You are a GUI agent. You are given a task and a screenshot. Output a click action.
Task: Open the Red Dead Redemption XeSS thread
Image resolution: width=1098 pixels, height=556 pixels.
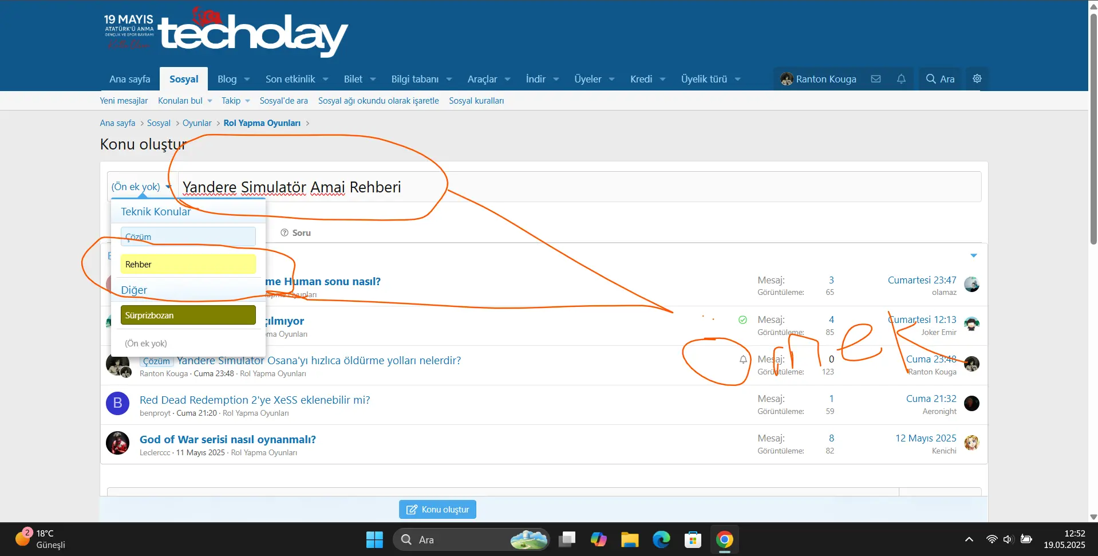coord(255,400)
